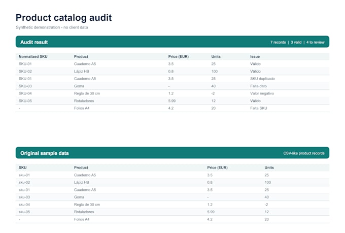The height and width of the screenshot is (233, 345).
Task: Click "SKU" header in Original sample data table
Action: [23, 168]
